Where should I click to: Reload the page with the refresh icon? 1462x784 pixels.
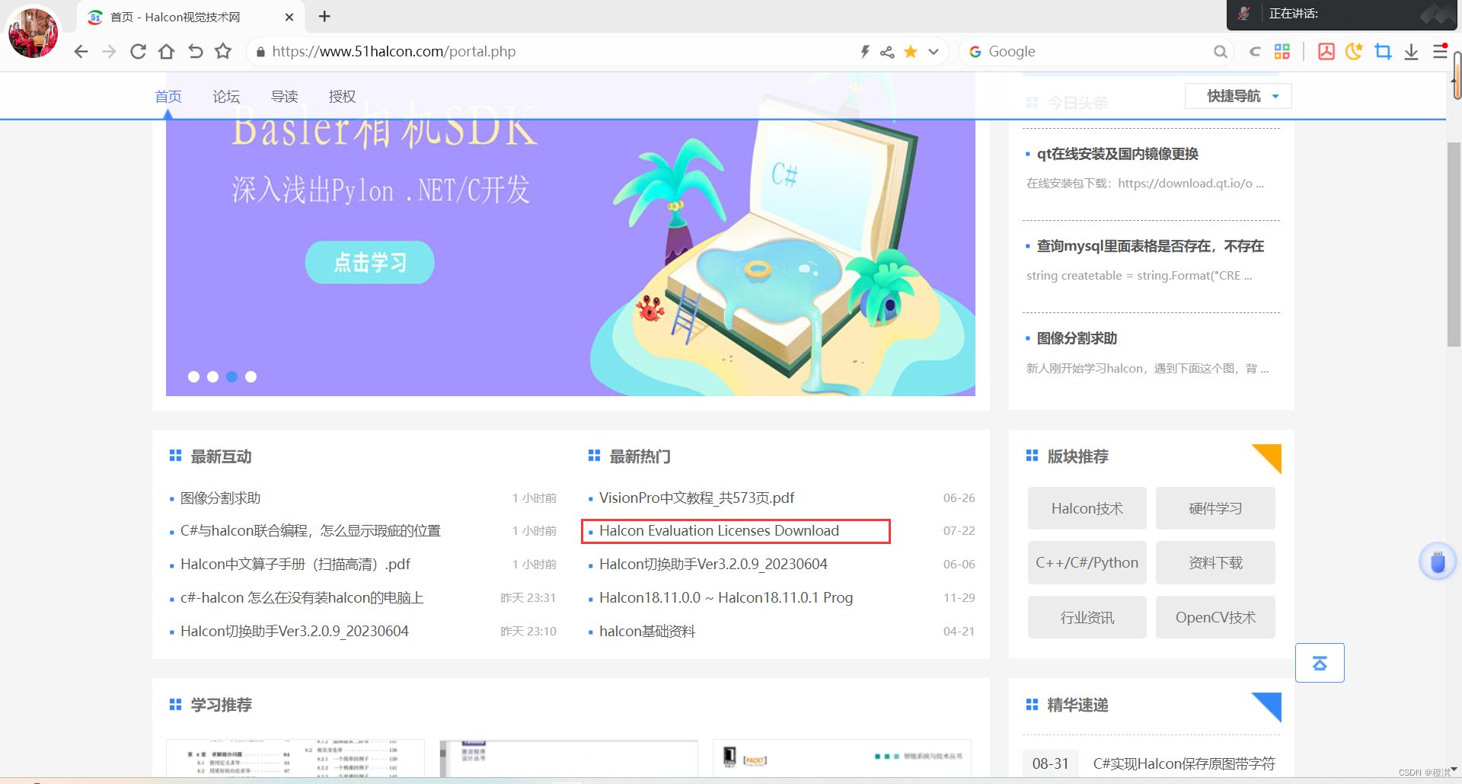(138, 52)
